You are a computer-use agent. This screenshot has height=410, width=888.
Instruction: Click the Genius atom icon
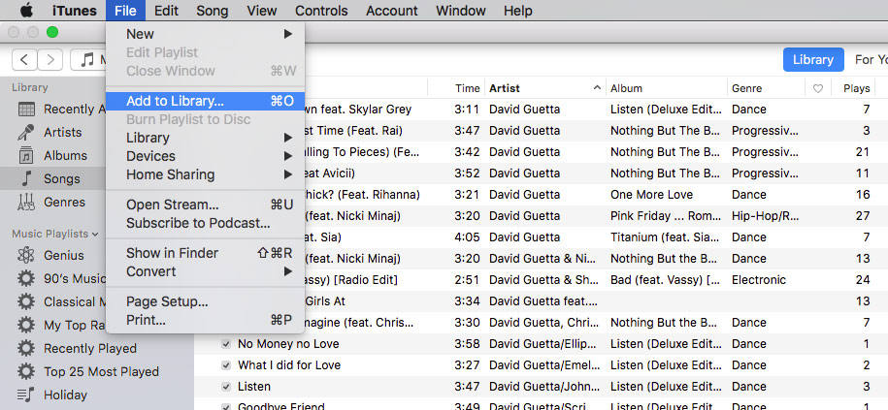tap(26, 256)
